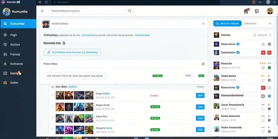Click the four-dot apps icon in header
Viewport: 278px width, 139px height.
coord(257,11)
